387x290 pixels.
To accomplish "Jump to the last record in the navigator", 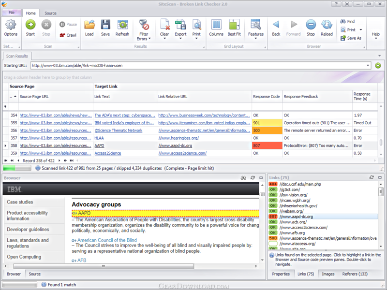I will coord(72,160).
